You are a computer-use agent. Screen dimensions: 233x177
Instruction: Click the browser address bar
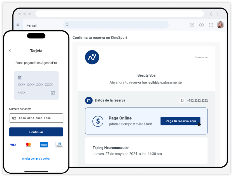[120, 14]
